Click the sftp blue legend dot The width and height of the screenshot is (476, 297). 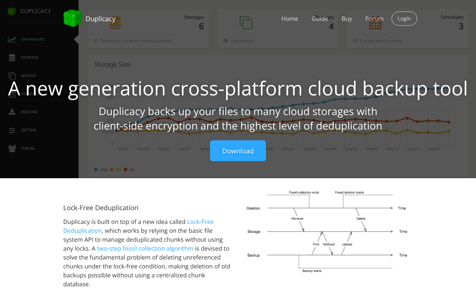coord(96,170)
